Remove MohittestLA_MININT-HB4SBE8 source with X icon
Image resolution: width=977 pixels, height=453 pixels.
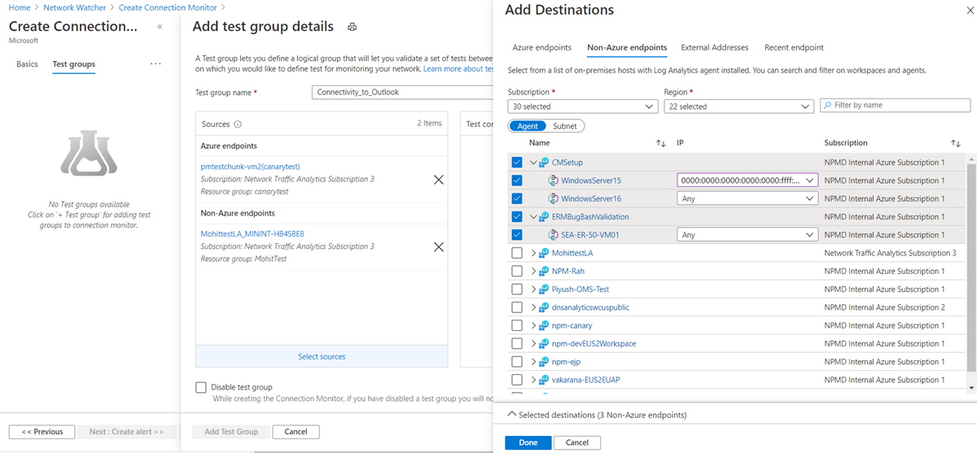[438, 247]
